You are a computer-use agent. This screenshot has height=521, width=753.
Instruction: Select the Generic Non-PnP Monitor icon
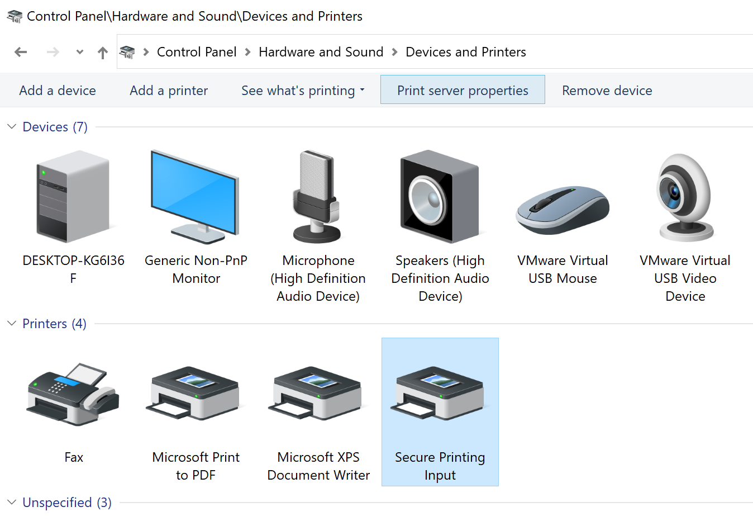[x=196, y=196]
